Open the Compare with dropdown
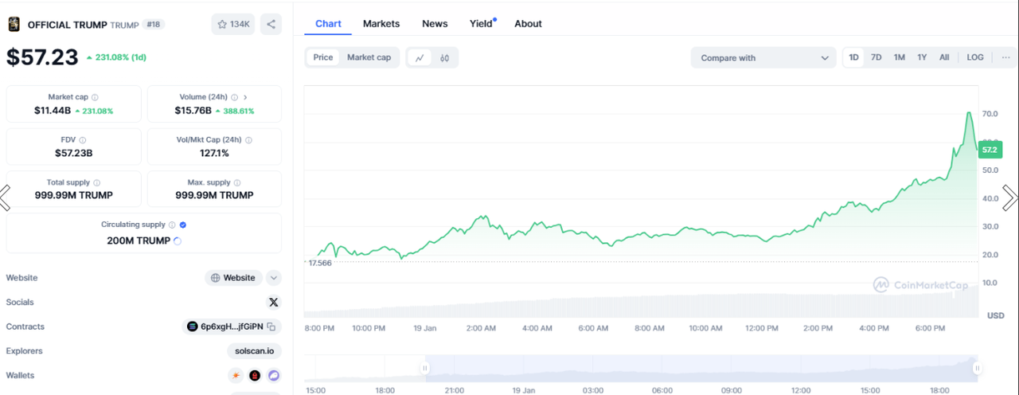Screen dimensions: 1019x395 tap(763, 57)
